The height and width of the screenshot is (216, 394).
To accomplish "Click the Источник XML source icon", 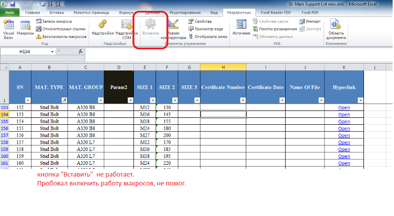I will (x=241, y=29).
